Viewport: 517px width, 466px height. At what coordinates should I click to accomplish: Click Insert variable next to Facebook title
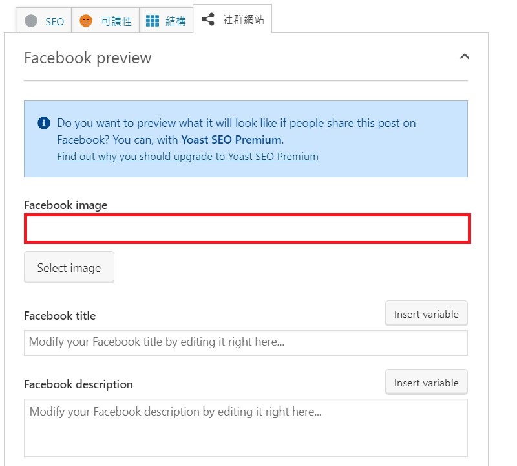pos(426,313)
